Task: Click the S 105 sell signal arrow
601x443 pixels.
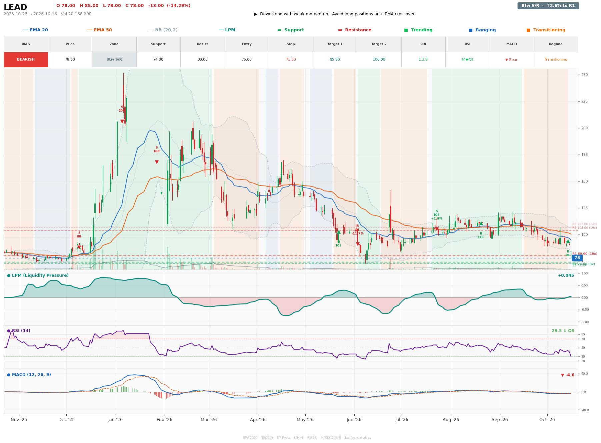Action: click(437, 229)
